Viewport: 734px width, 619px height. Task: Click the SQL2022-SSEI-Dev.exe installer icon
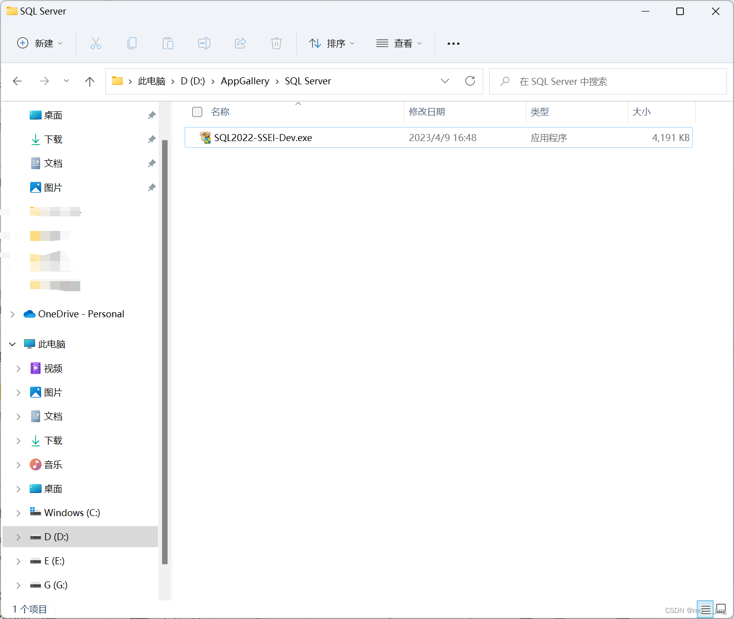click(x=205, y=137)
